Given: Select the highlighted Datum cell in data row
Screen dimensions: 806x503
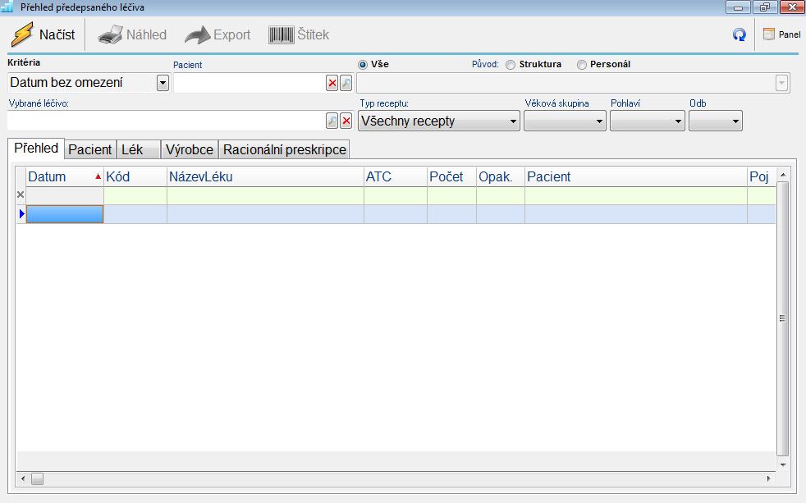Looking at the screenshot, I should pyautogui.click(x=65, y=214).
